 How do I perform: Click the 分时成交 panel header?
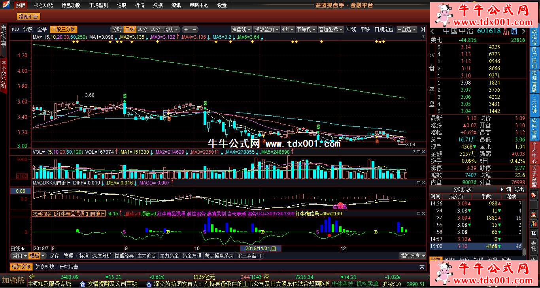click(x=463, y=190)
